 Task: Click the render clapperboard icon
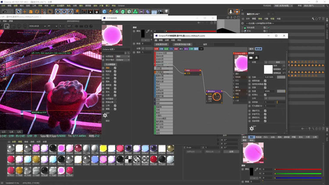[84, 11]
